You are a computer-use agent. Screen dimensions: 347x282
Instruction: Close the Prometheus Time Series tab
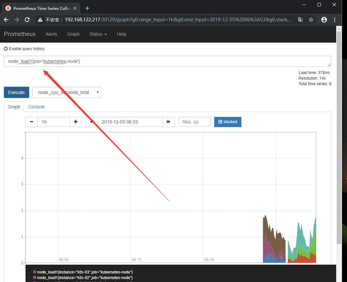click(75, 8)
